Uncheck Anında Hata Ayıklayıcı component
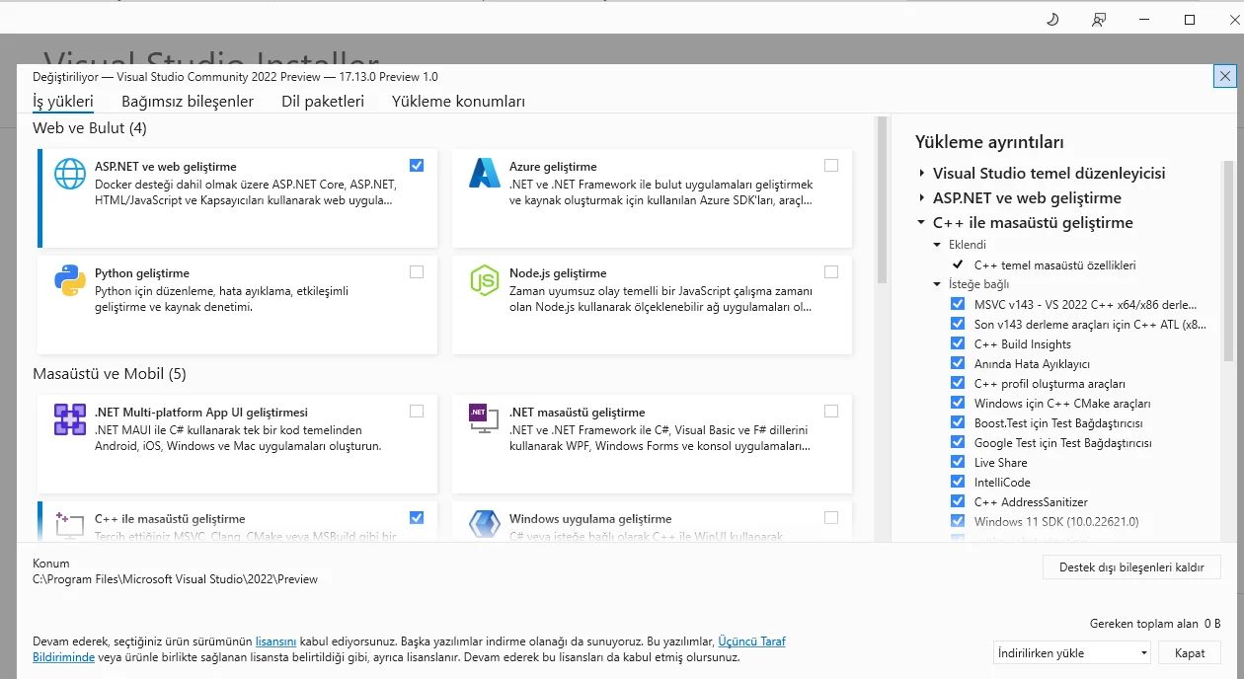Viewport: 1244px width, 679px height. 958,363
